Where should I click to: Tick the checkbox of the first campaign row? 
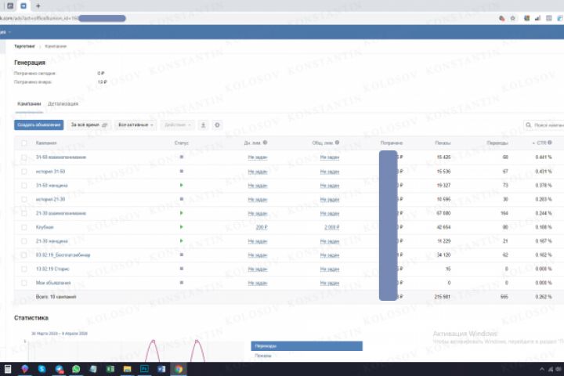point(24,157)
